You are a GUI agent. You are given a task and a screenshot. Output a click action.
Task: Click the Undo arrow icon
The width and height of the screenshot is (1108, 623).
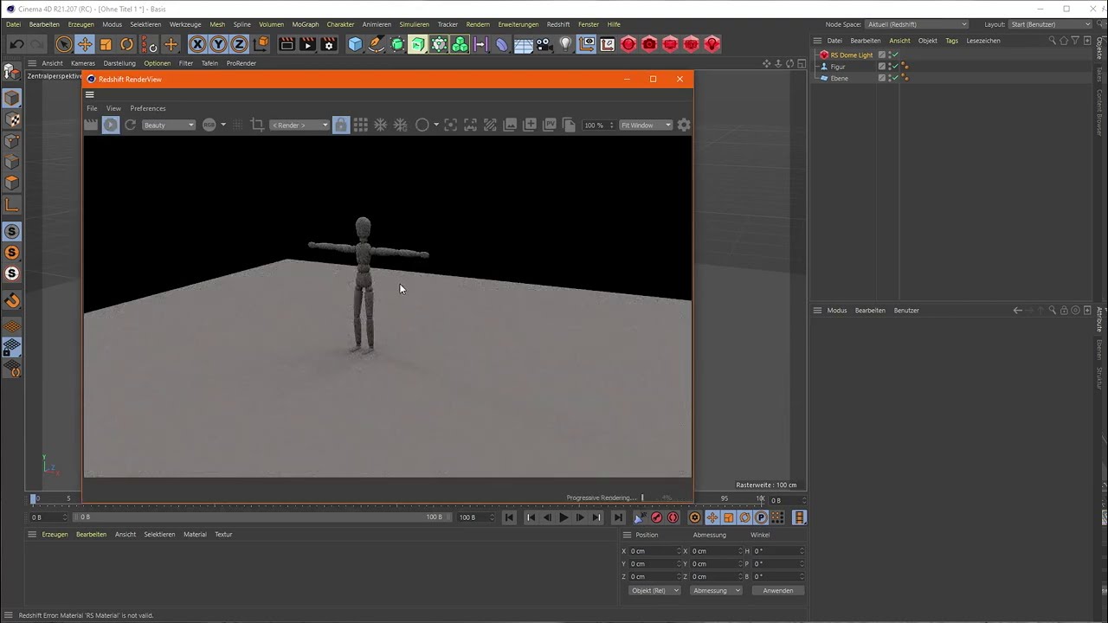(x=16, y=44)
